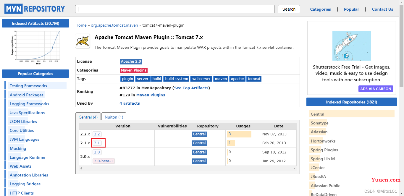Select the Atlassian indexed repository
This screenshot has width=404, height=196.
pyautogui.click(x=319, y=132)
